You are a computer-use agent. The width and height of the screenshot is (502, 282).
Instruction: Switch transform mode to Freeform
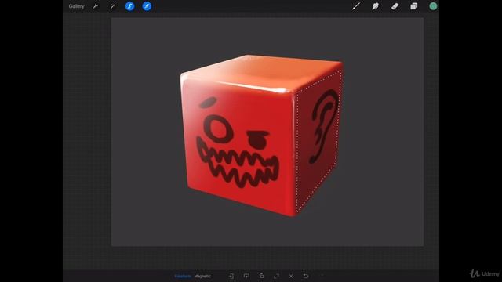click(x=183, y=276)
